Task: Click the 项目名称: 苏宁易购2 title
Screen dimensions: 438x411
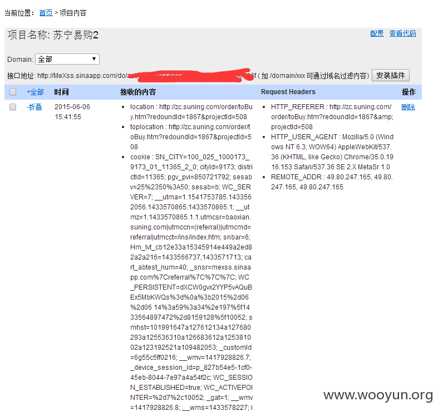Action: (x=53, y=35)
